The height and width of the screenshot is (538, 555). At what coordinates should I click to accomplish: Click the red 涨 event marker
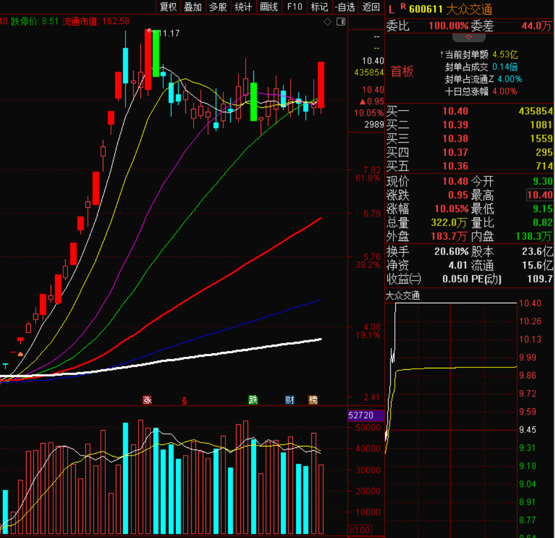[x=147, y=400]
